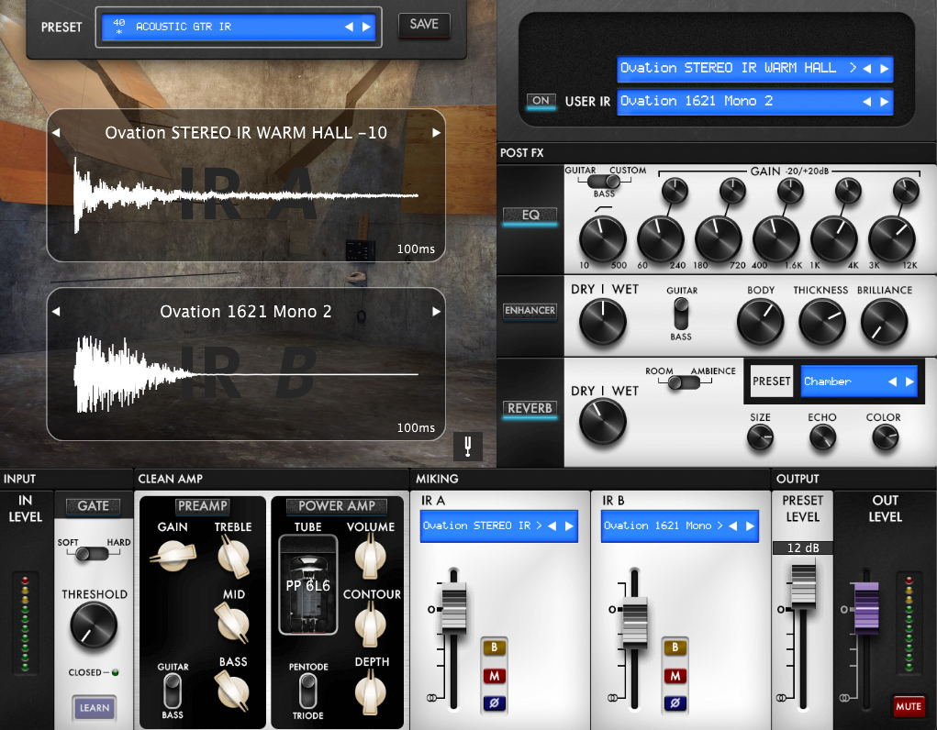Click the PP 6L6 power tube graphic
This screenshot has width=937, height=730.
[x=307, y=585]
